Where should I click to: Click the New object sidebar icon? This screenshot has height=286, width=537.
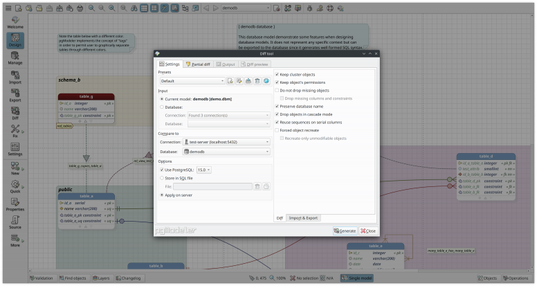click(x=15, y=168)
